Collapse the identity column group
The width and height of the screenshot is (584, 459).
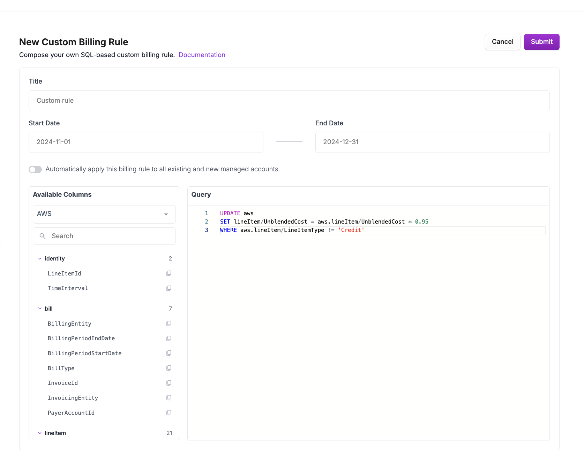(40, 259)
